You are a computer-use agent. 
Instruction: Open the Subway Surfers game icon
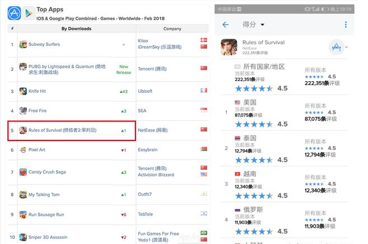pos(23,44)
